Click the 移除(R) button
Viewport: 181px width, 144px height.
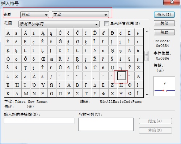pos(155,130)
